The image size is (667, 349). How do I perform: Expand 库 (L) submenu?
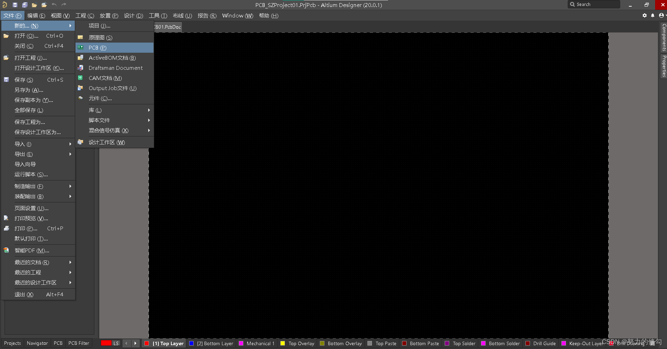[115, 110]
